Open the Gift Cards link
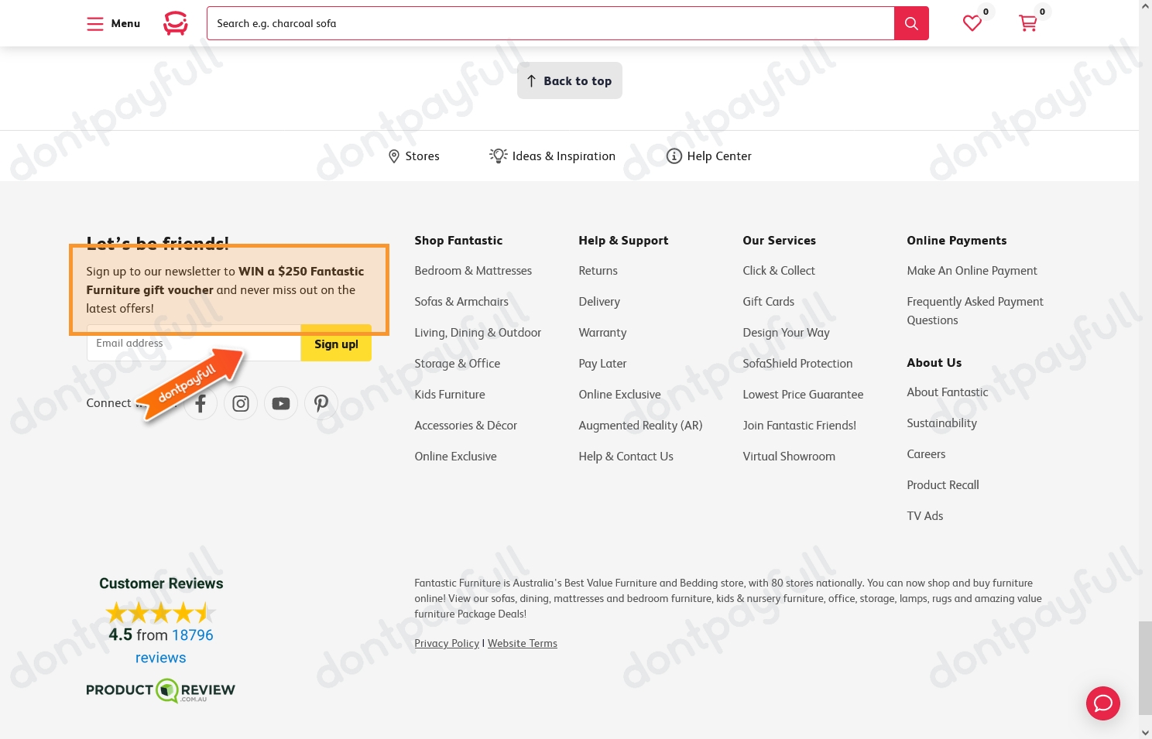Screen dimensions: 1152x739 pos(768,301)
